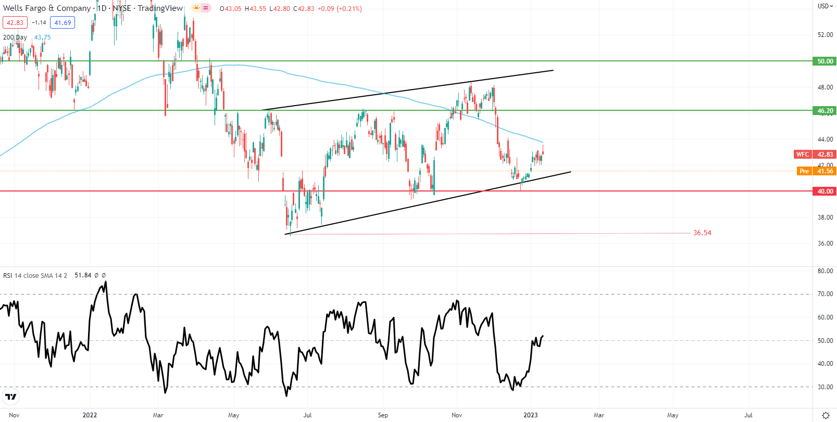Click the 36.54 low price annotation

702,233
